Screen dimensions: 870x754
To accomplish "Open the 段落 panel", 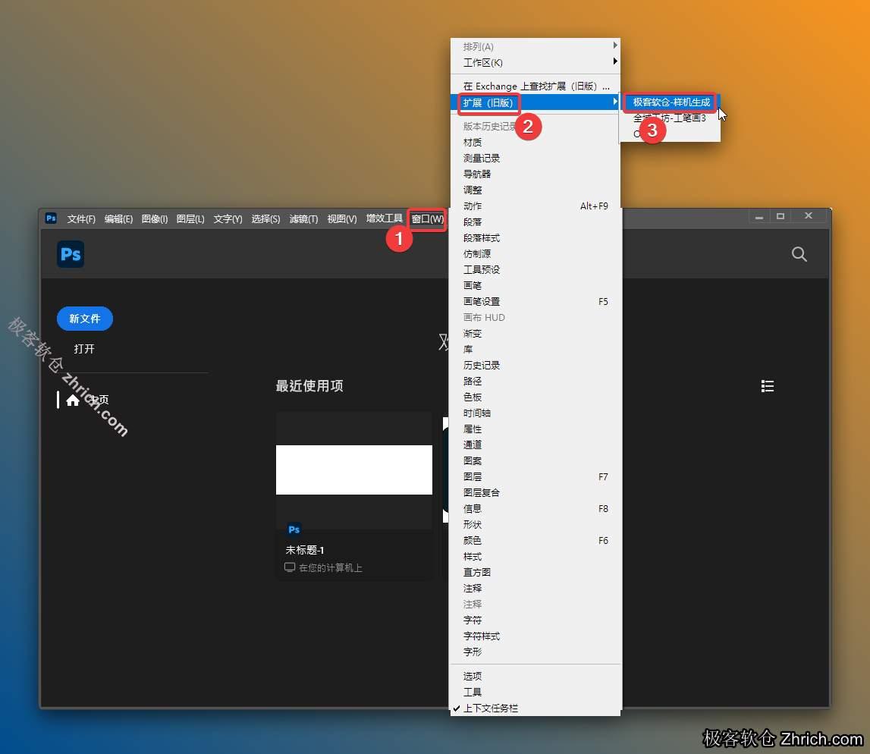I will click(x=536, y=222).
